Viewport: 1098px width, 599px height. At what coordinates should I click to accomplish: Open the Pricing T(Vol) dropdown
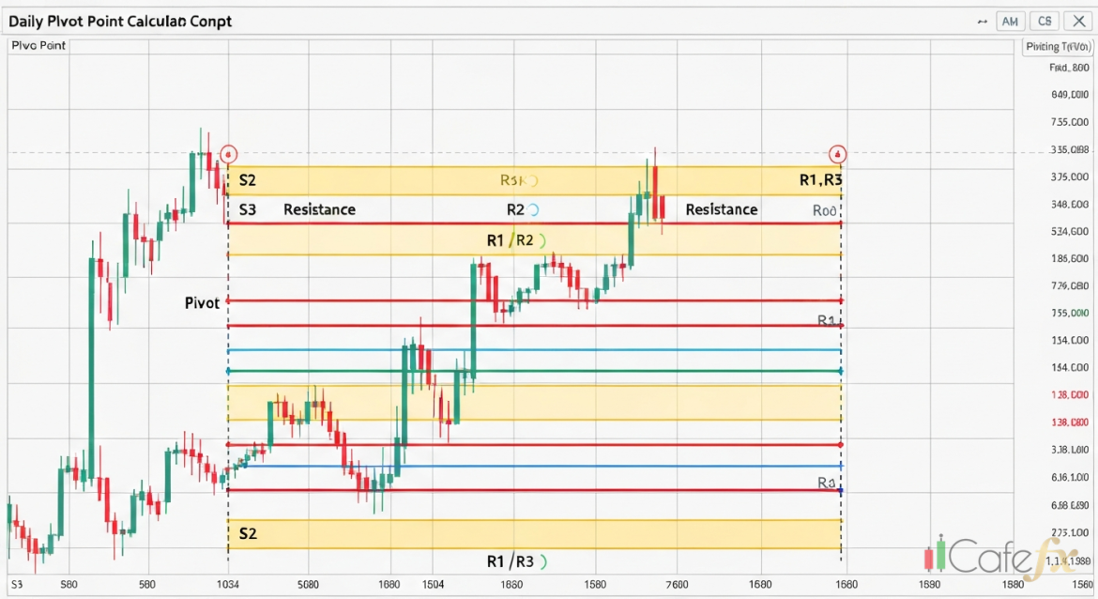click(x=1058, y=46)
